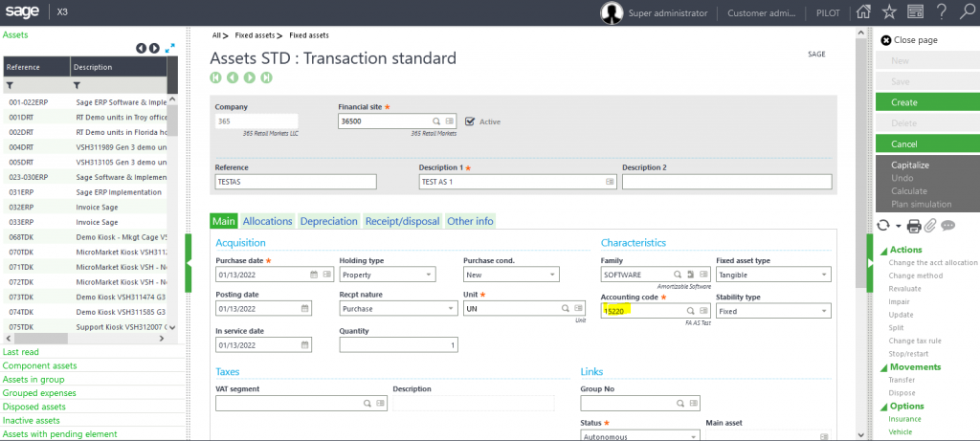Click the Vehicle option link
The height and width of the screenshot is (441, 980).
[900, 432]
